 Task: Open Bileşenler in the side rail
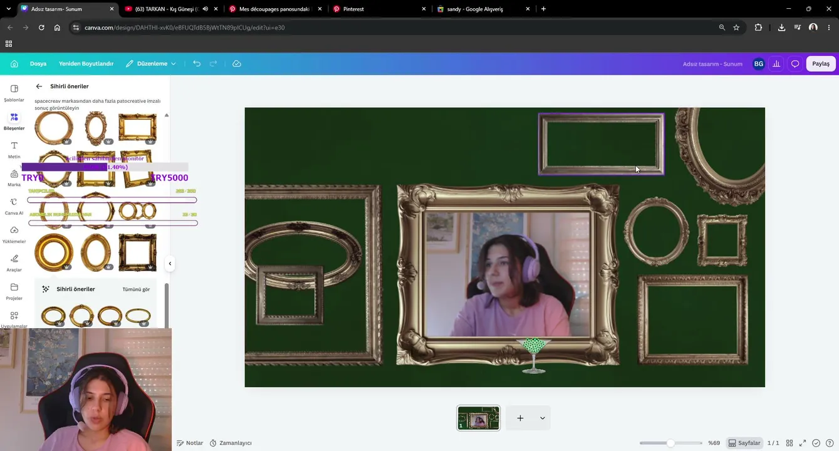(14, 122)
